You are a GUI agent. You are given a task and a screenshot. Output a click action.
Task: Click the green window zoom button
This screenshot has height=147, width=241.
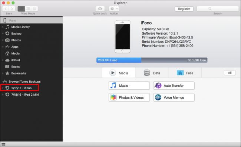coord(13,3)
